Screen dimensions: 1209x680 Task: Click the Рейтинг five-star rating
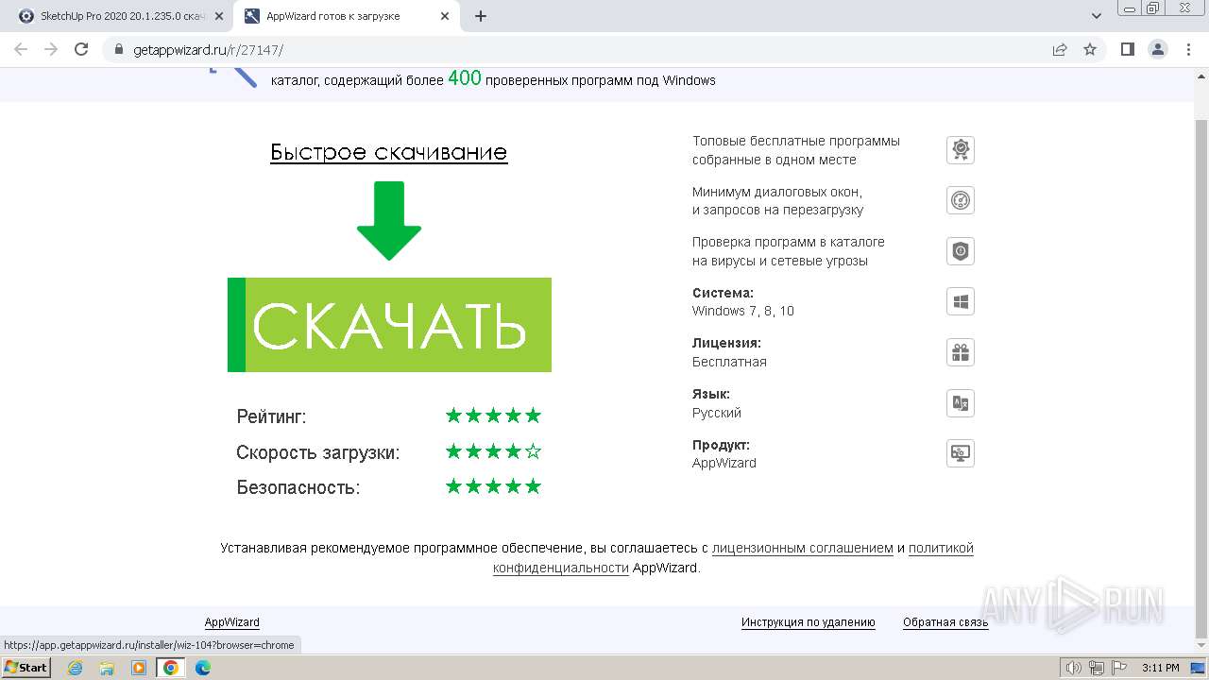(x=493, y=416)
